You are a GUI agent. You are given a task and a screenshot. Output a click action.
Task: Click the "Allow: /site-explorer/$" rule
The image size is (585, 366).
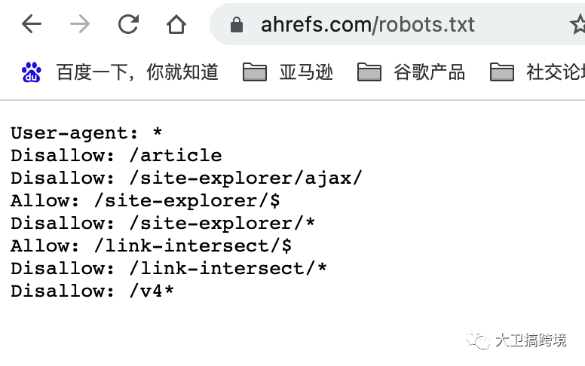point(145,201)
